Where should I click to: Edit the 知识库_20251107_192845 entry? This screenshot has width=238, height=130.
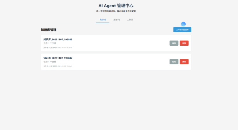pyautogui.click(x=174, y=43)
